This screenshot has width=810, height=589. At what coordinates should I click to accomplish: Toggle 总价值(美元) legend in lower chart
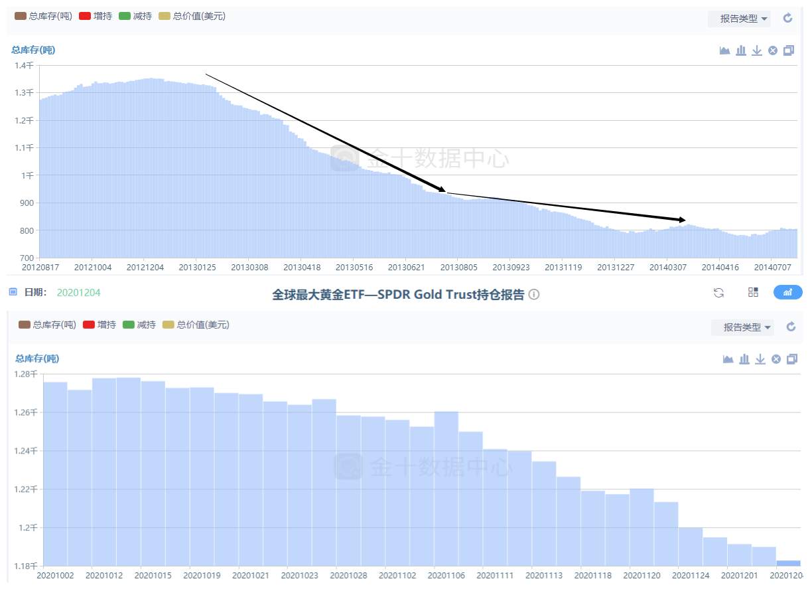(x=196, y=325)
